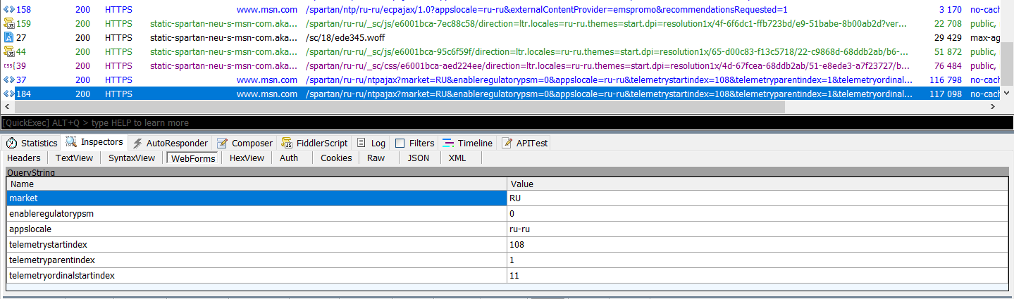Screen dimensions: 1014x299
Task: Switch to the HexView inspector tab
Action: [x=247, y=158]
